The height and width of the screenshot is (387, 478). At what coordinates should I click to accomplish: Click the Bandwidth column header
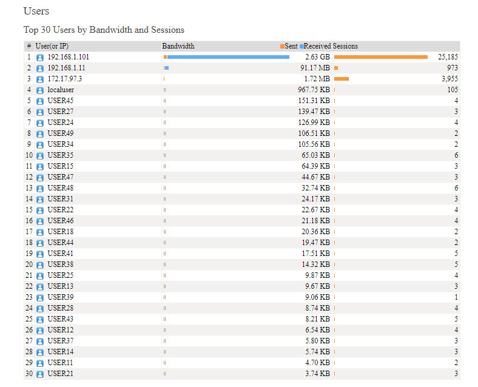pyautogui.click(x=178, y=46)
